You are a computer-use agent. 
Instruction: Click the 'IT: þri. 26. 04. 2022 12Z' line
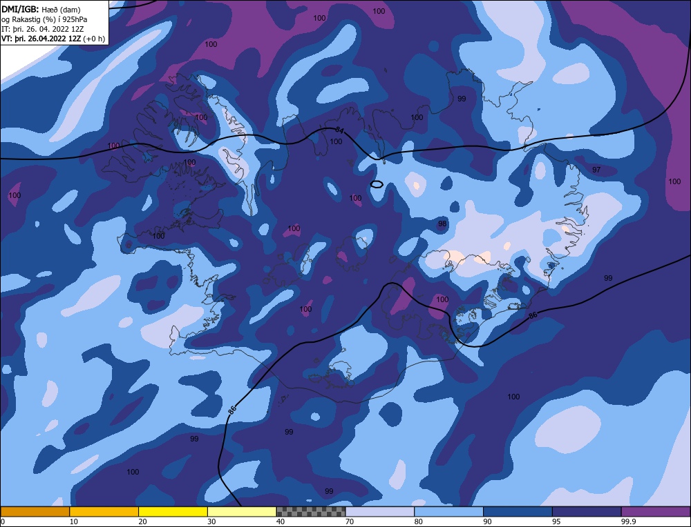tap(42, 29)
